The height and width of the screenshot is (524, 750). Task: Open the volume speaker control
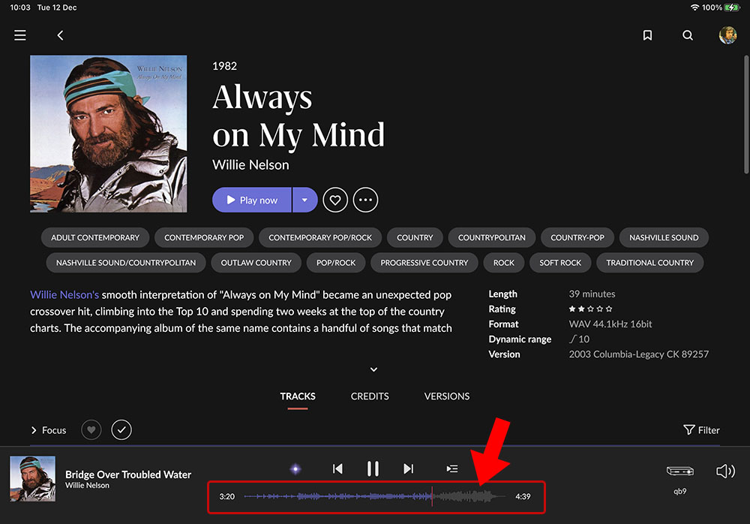724,471
